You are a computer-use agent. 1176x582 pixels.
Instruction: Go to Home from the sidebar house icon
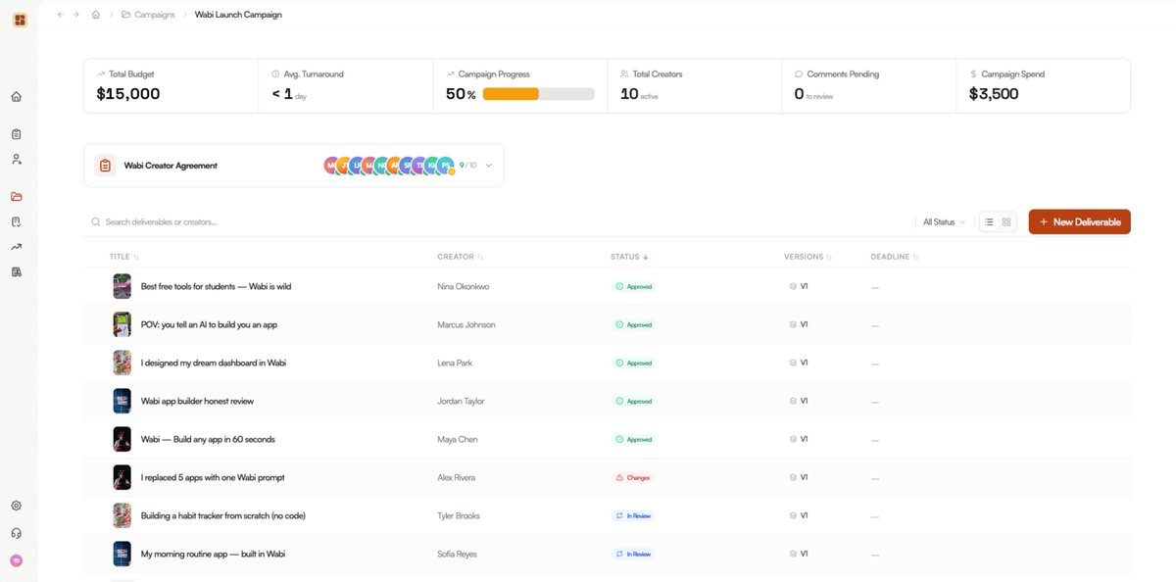point(17,97)
